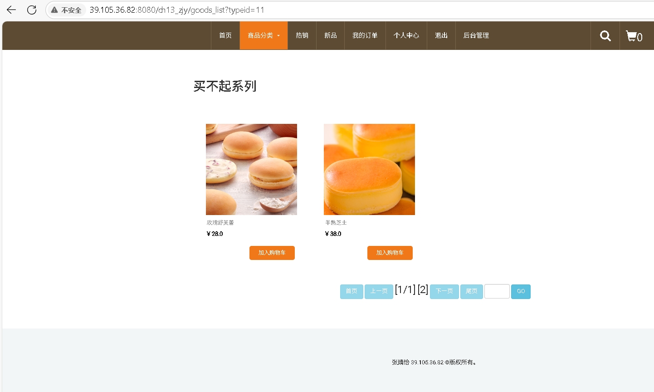654x392 pixels.
Task: Open the 新品 menu item
Action: 331,35
